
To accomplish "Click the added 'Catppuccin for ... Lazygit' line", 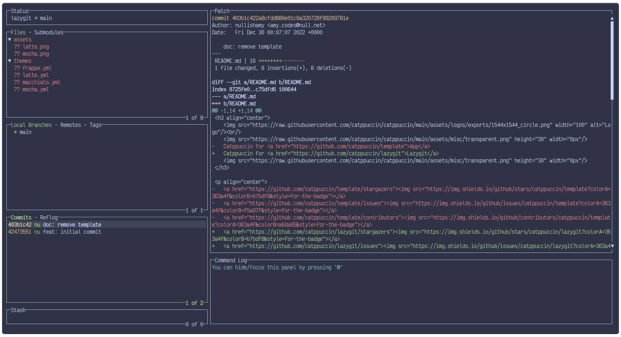I will [x=325, y=153].
